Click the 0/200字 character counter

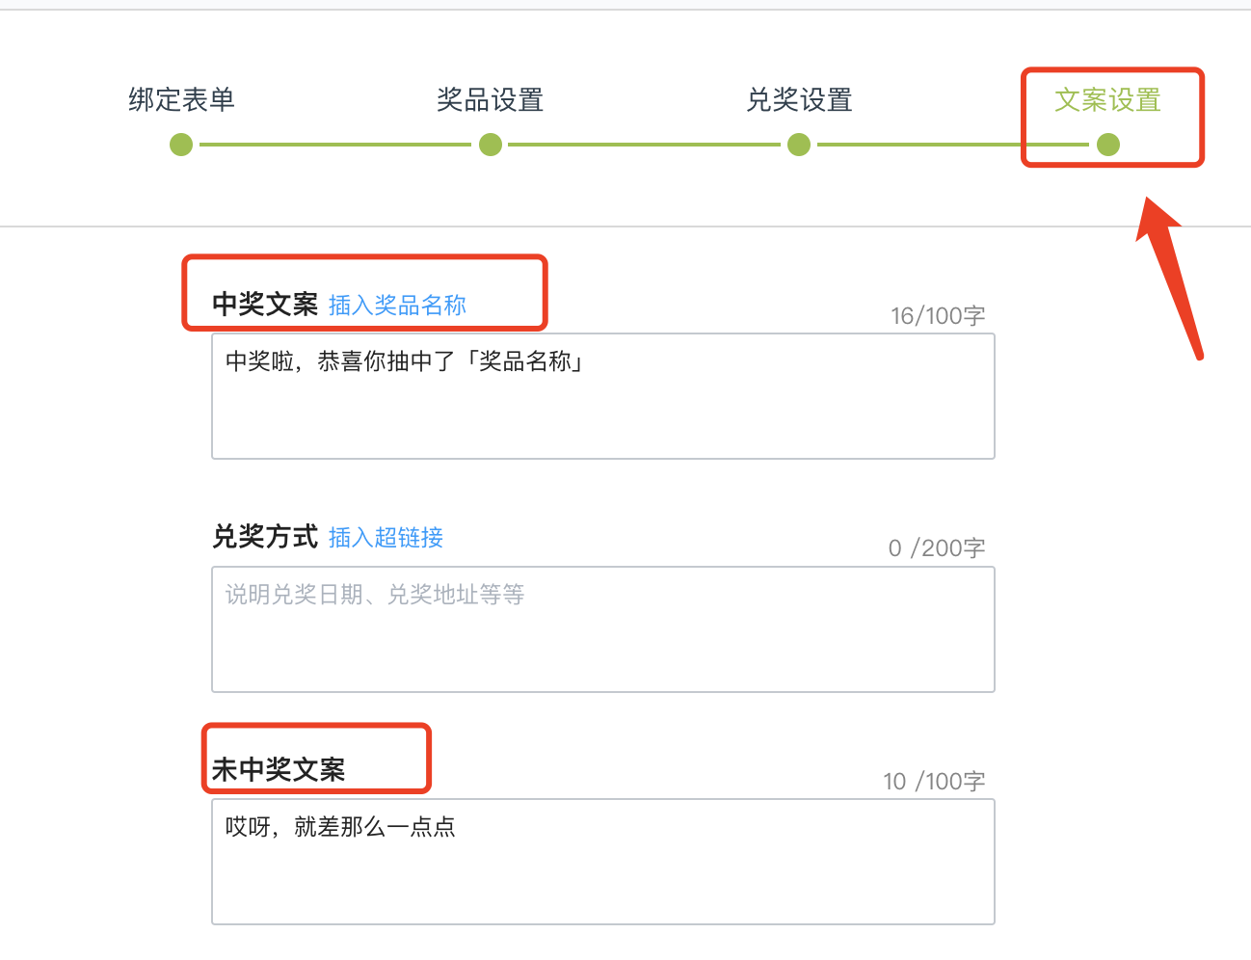[x=937, y=548]
